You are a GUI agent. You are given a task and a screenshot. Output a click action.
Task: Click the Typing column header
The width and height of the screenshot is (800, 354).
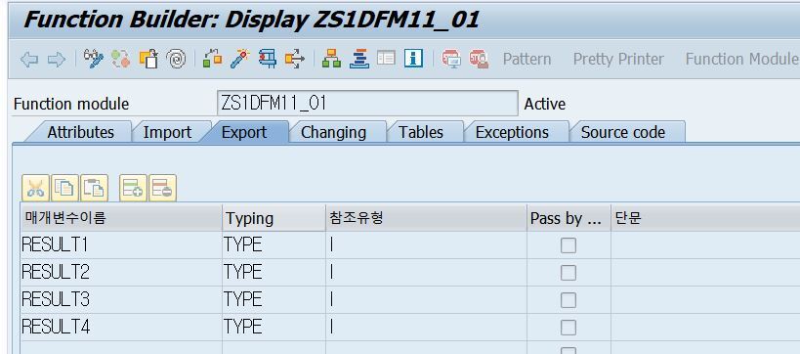coord(274,218)
